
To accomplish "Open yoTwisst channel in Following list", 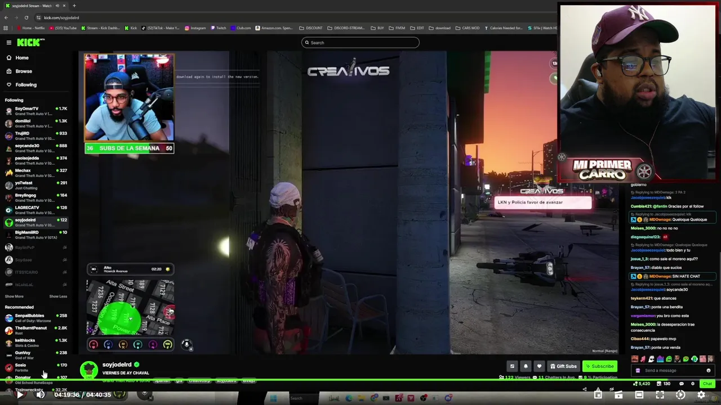I will tap(36, 185).
